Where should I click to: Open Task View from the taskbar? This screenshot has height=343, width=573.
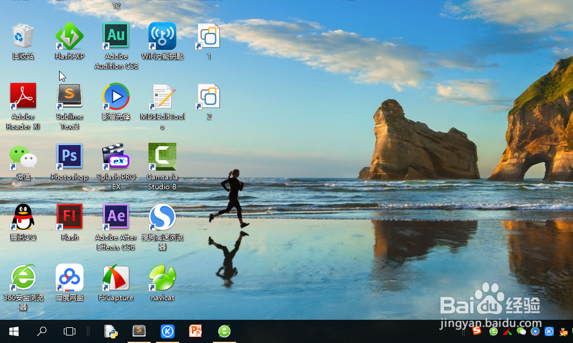click(x=70, y=331)
